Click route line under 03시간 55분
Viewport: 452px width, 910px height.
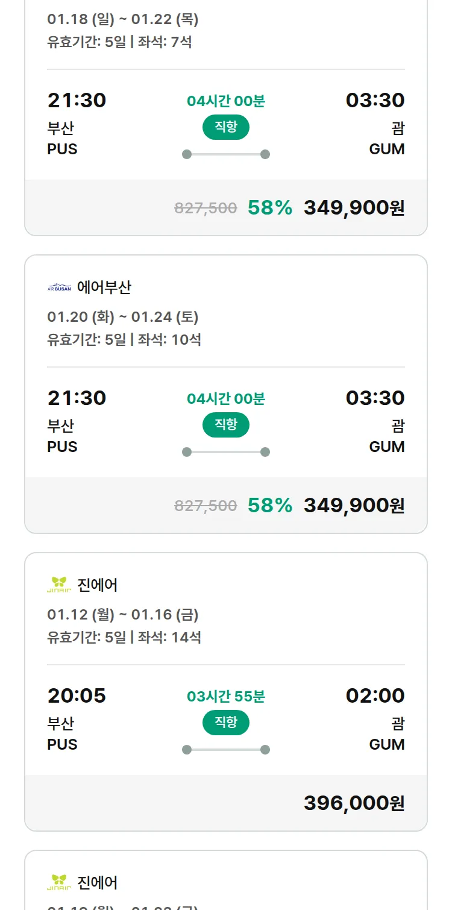[225, 750]
